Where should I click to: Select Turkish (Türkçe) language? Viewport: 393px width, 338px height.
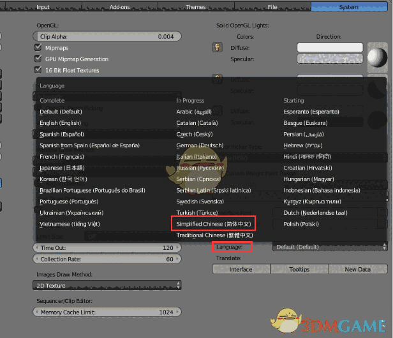[197, 213]
